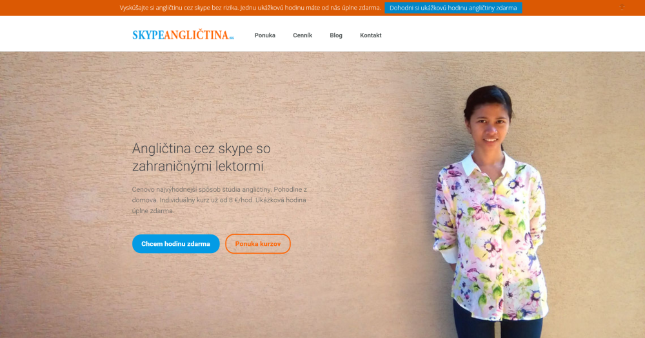Click the Angličtina cez skype heading line
The height and width of the screenshot is (338, 645).
point(201,149)
